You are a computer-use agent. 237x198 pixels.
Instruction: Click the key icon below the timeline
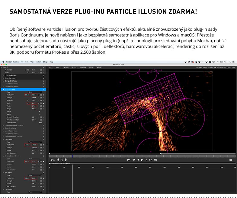[53, 160]
